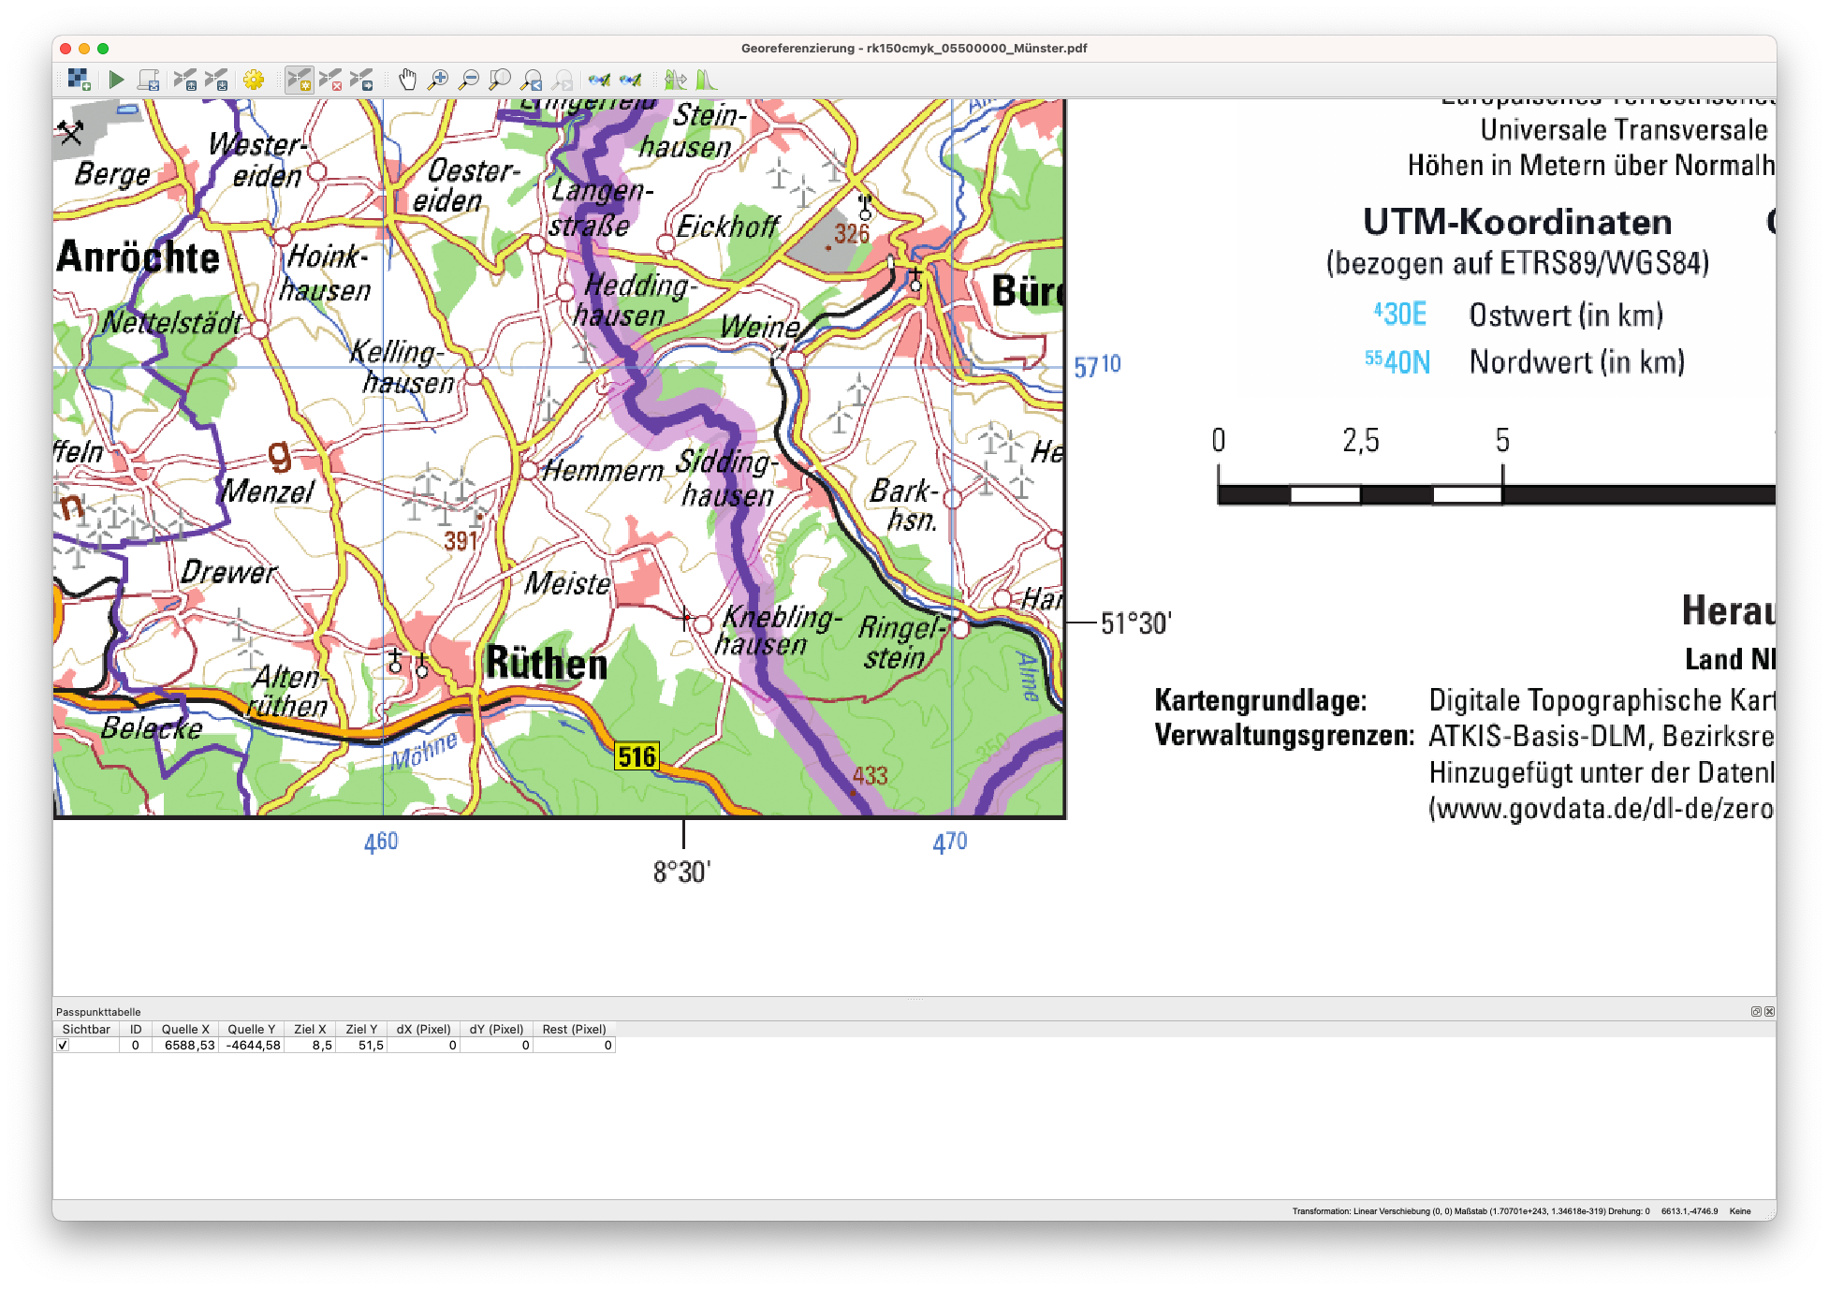This screenshot has height=1290, width=1829.
Task: Apply local histogram stretch
Action: pyautogui.click(x=706, y=80)
